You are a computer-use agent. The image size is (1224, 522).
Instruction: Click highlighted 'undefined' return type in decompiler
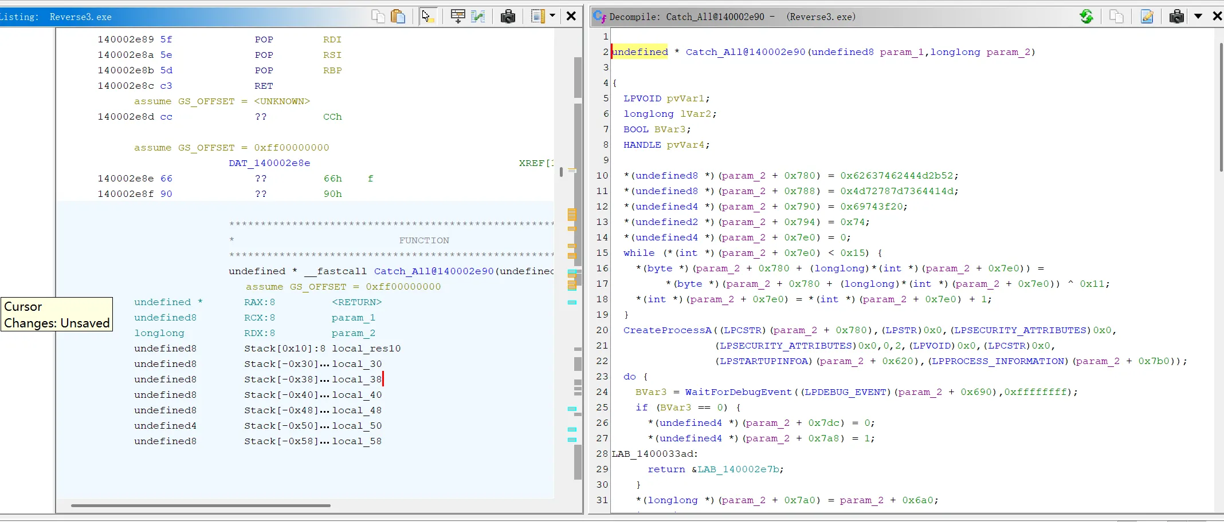pos(640,52)
